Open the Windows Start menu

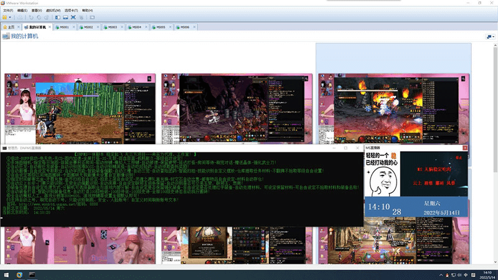[6, 275]
